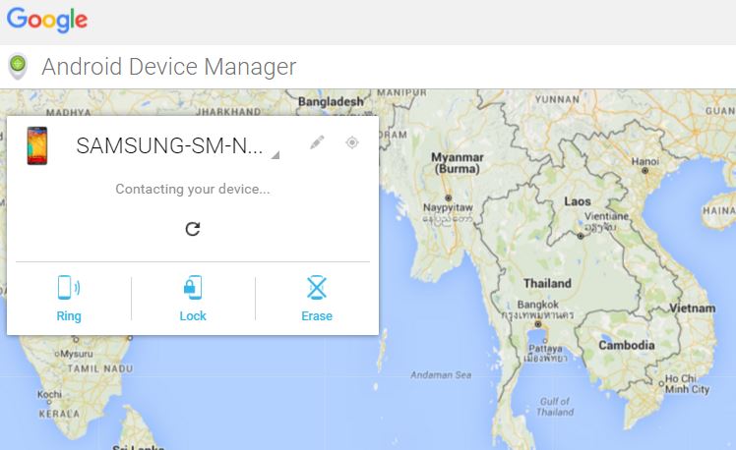Click YUNNAN region label
The height and width of the screenshot is (450, 736).
tap(557, 99)
